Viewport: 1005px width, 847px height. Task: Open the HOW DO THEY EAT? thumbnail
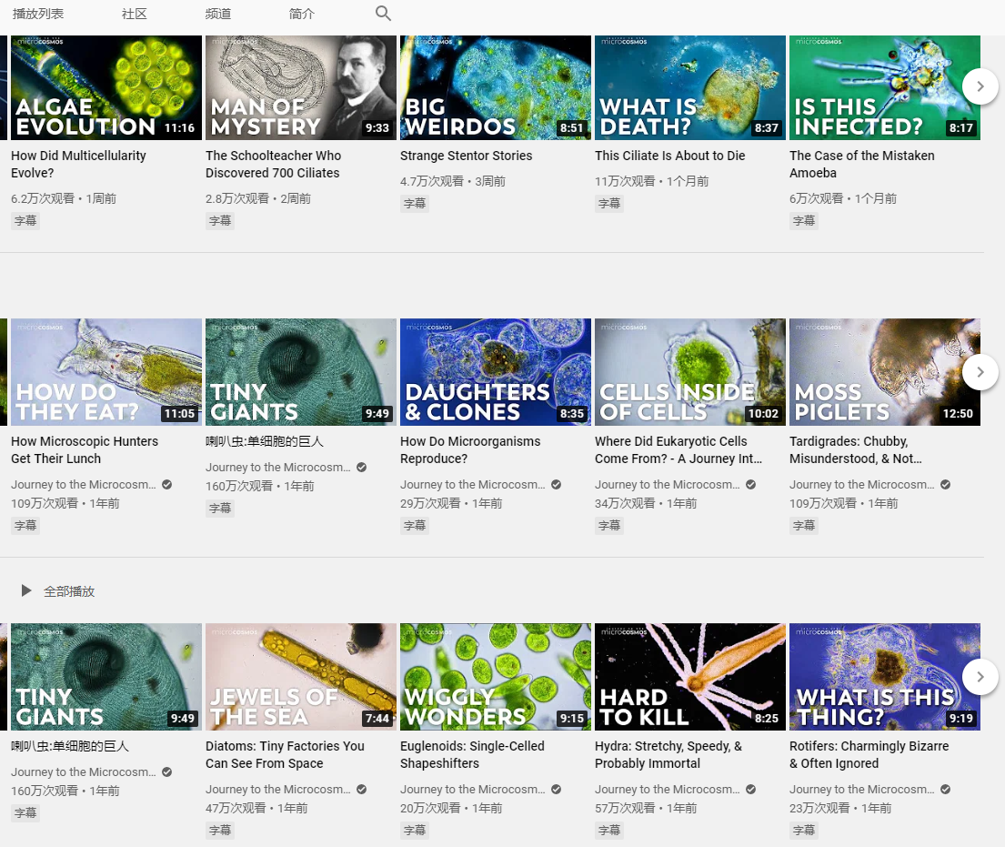[x=106, y=372]
